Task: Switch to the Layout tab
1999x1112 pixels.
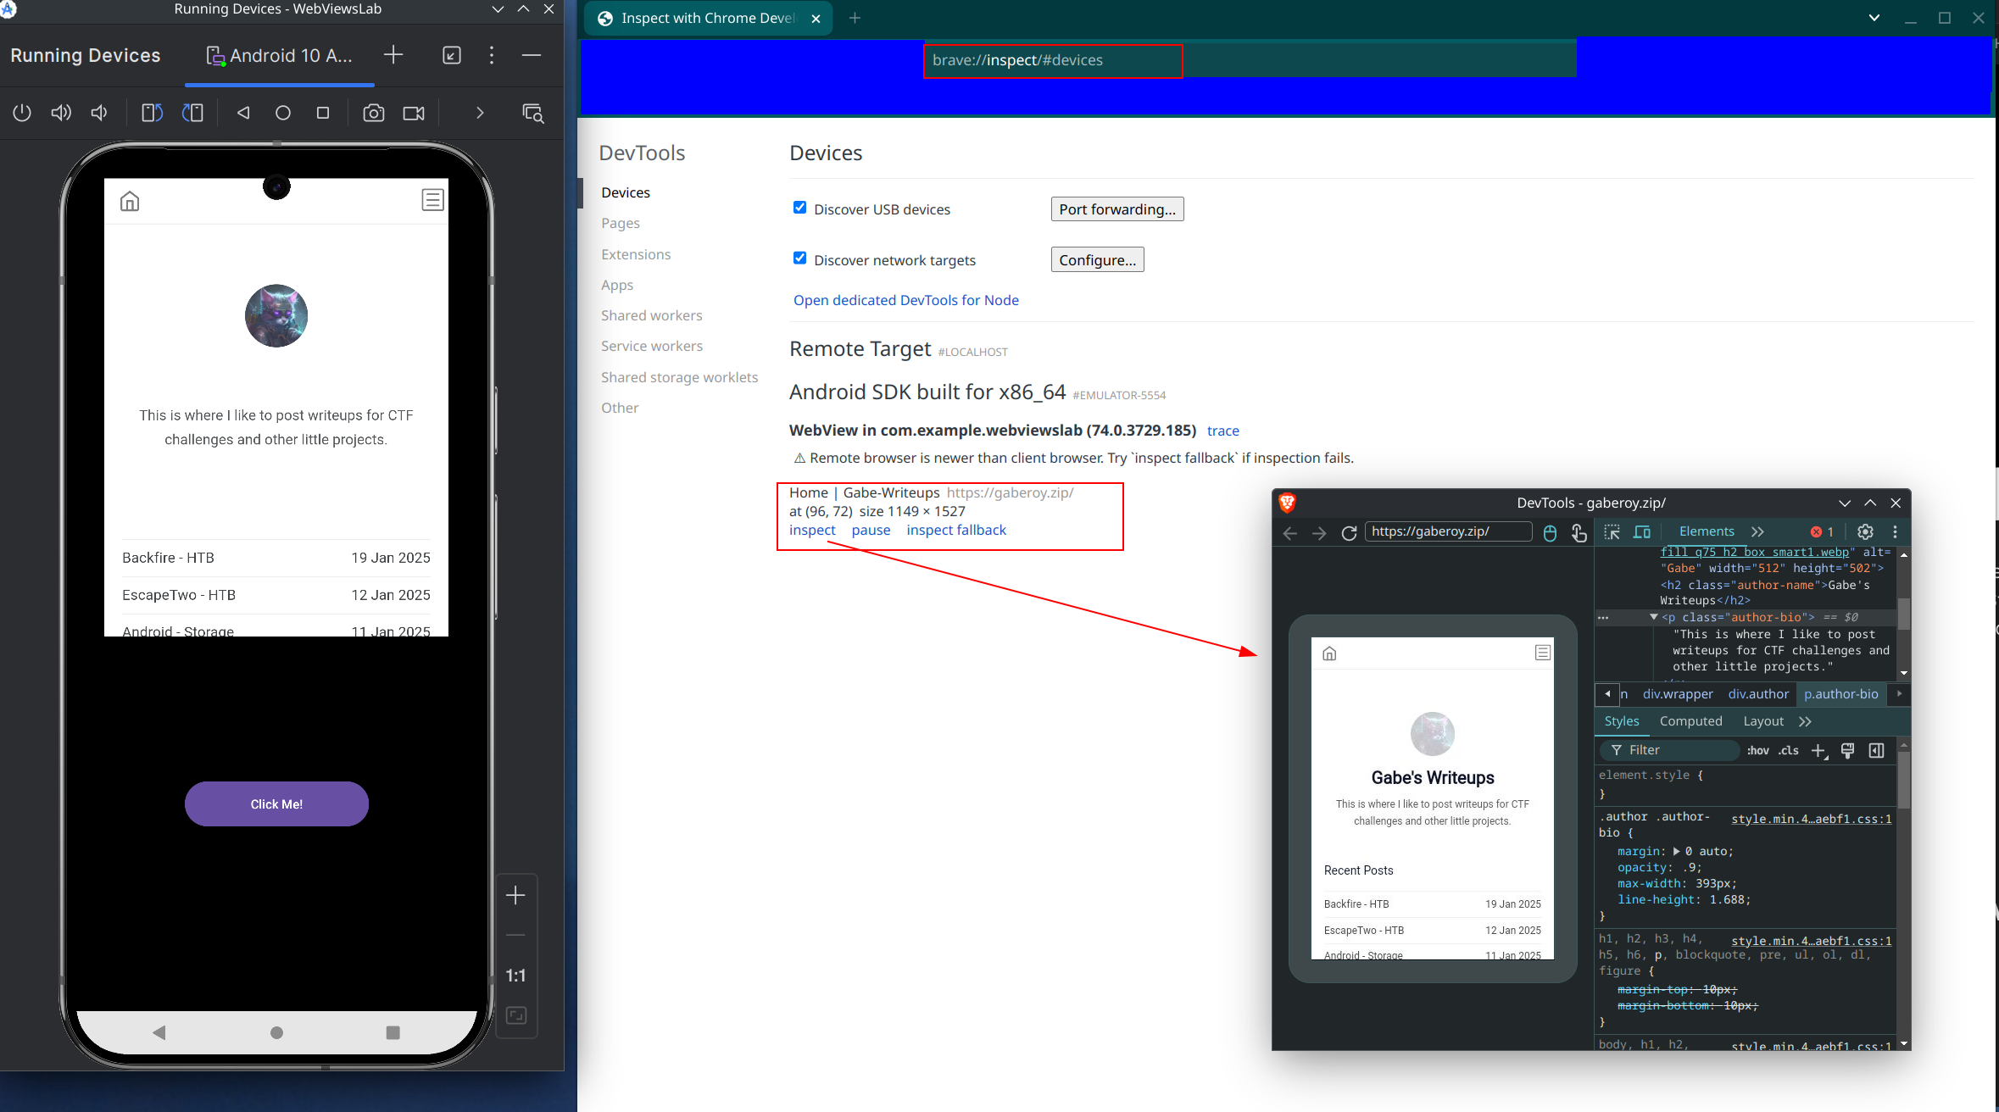Action: [x=1763, y=721]
